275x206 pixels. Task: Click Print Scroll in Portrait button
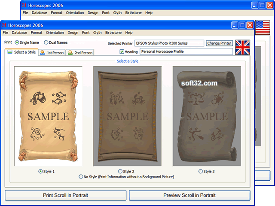click(x=65, y=195)
